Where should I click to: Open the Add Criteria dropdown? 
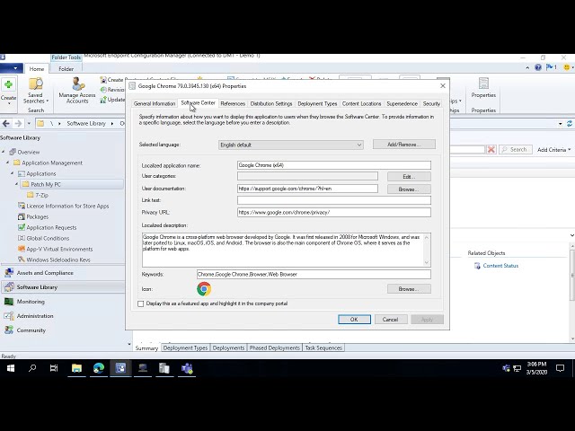(553, 150)
